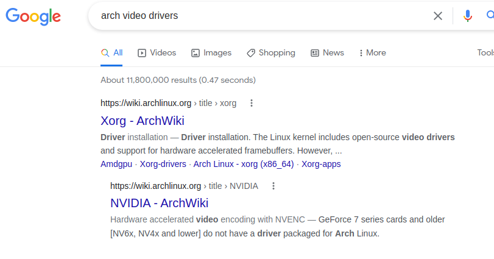Switch to the Images tab
Screen dimensions: 494x259
tap(211, 53)
